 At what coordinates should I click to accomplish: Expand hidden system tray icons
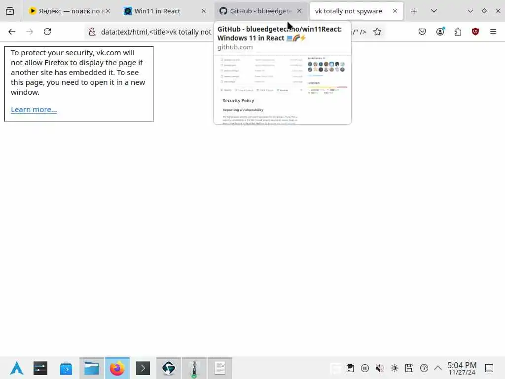(x=438, y=368)
